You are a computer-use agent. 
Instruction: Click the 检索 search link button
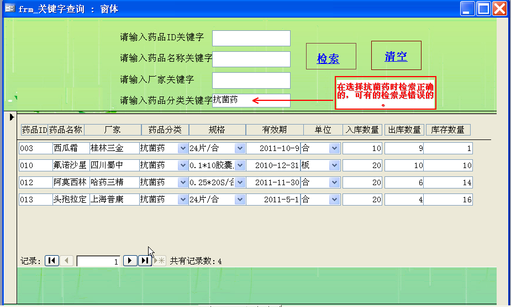tap(331, 56)
